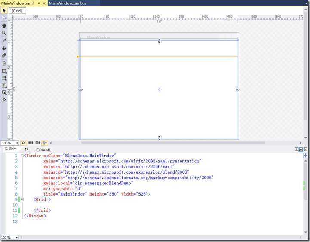
Task: Collapse the Grid element outline on line 9
Action: tap(22, 200)
